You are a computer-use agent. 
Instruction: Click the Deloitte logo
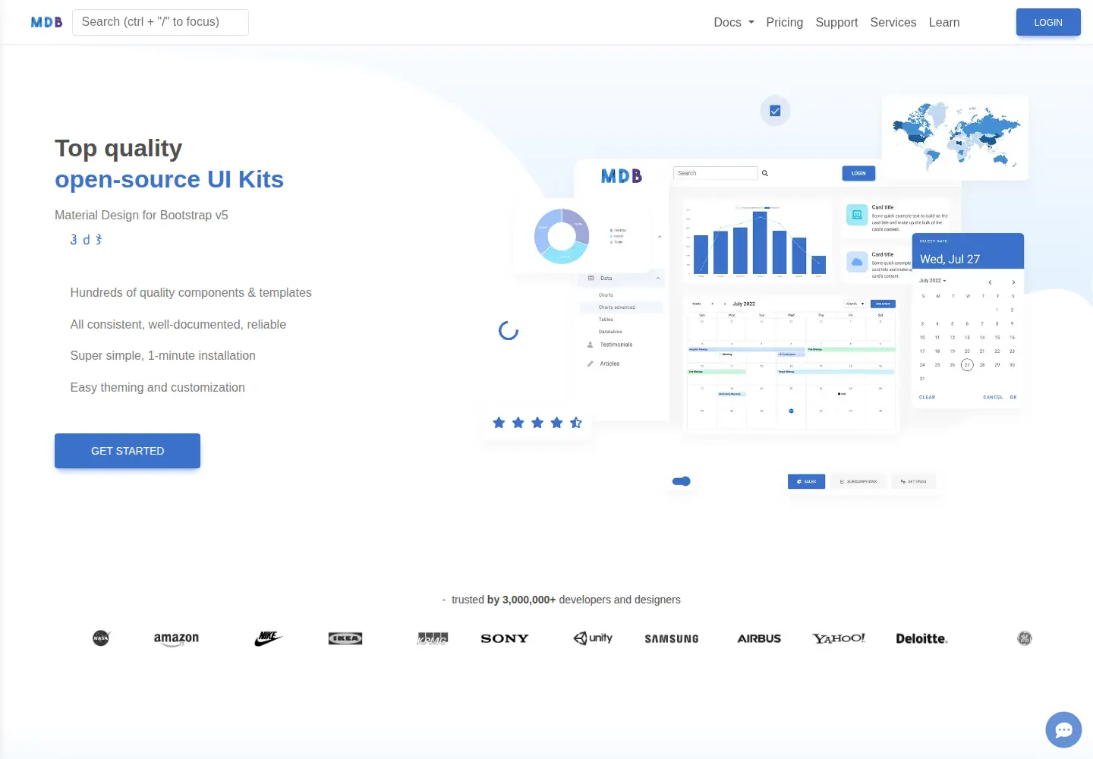(921, 638)
